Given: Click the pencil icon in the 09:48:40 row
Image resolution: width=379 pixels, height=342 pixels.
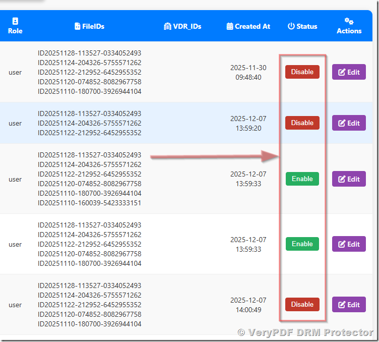Looking at the screenshot, I should click(342, 72).
